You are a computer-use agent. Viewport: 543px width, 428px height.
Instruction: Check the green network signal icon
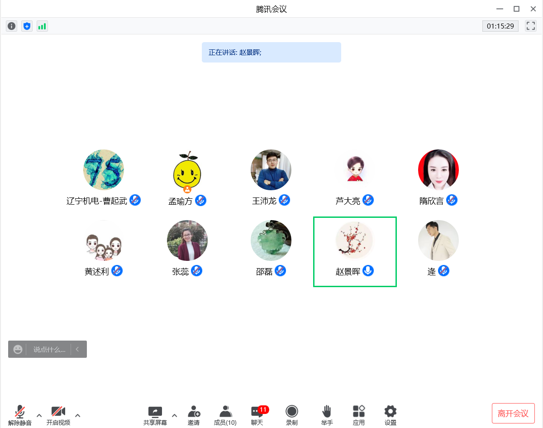tap(42, 26)
